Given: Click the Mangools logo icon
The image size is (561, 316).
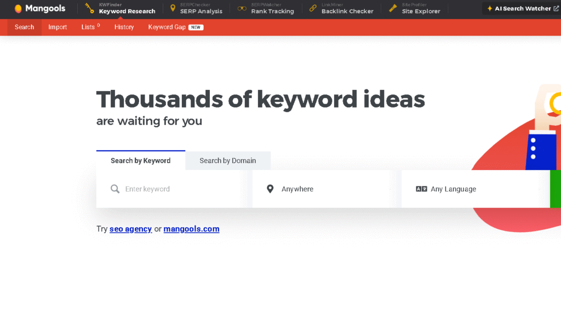Looking at the screenshot, I should pos(18,9).
